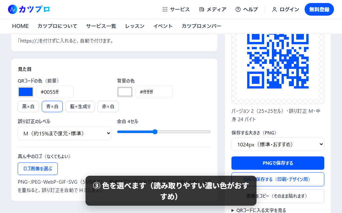Open レッスン menu item
This screenshot has height=213, width=342.
pyautogui.click(x=135, y=26)
